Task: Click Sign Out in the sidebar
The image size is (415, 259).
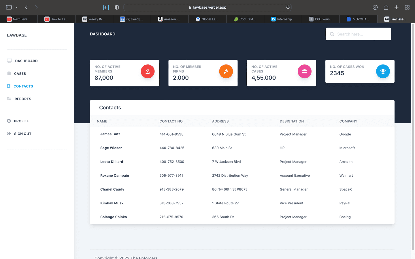Action: (x=23, y=134)
